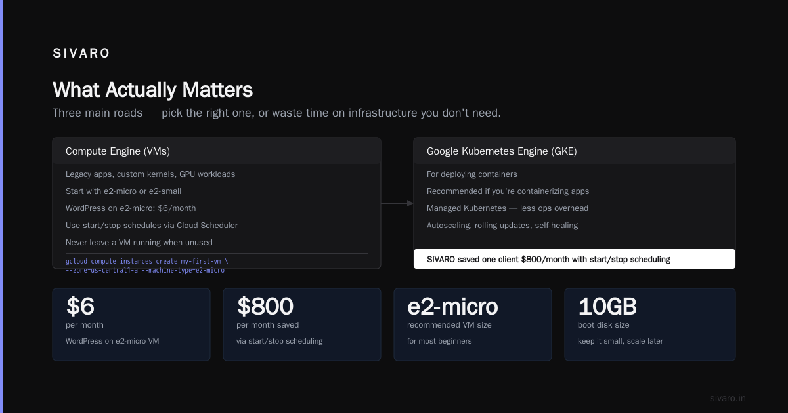This screenshot has height=413, width=788.
Task: Open the Google Kubernetes Engine (GKE) card header
Action: (x=575, y=151)
